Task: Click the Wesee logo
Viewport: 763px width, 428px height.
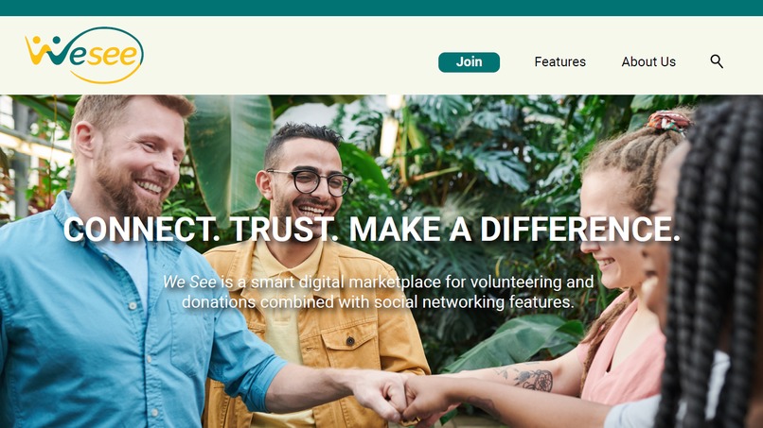Action: pyautogui.click(x=84, y=55)
